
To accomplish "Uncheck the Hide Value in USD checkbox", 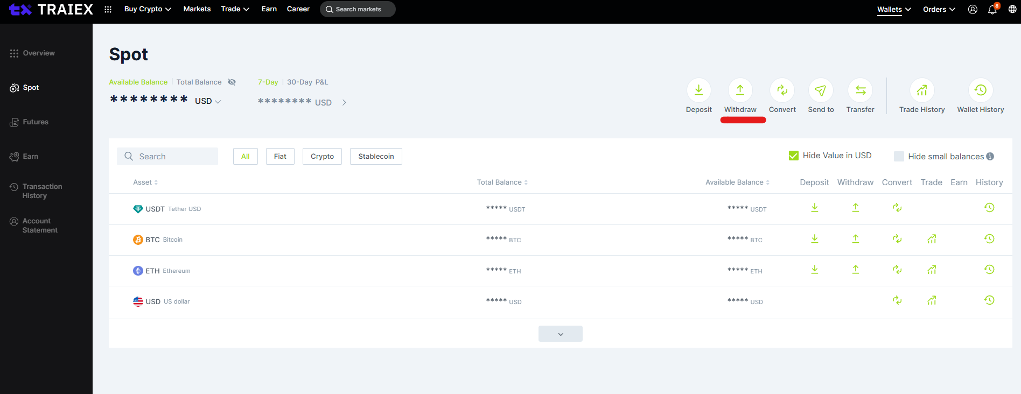I will pos(794,156).
